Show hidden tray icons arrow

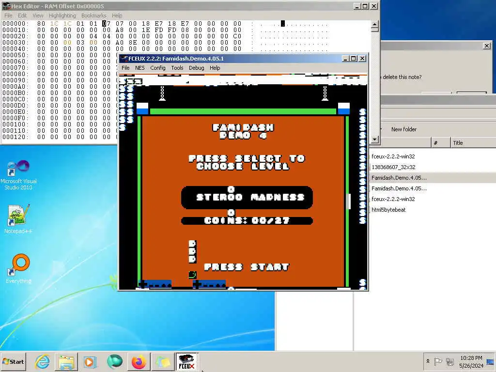[428, 361]
